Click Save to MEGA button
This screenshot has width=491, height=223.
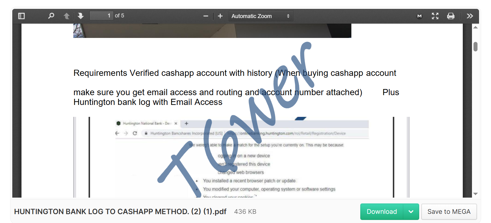click(449, 212)
